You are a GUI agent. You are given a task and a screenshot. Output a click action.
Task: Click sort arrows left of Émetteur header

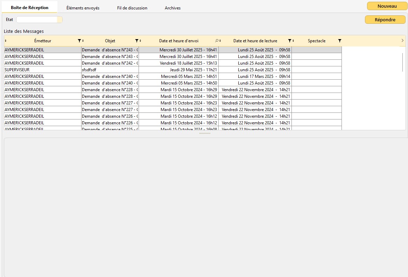[6, 41]
